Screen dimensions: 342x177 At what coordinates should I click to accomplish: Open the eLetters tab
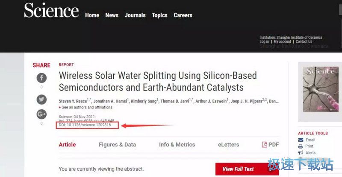[229, 145]
